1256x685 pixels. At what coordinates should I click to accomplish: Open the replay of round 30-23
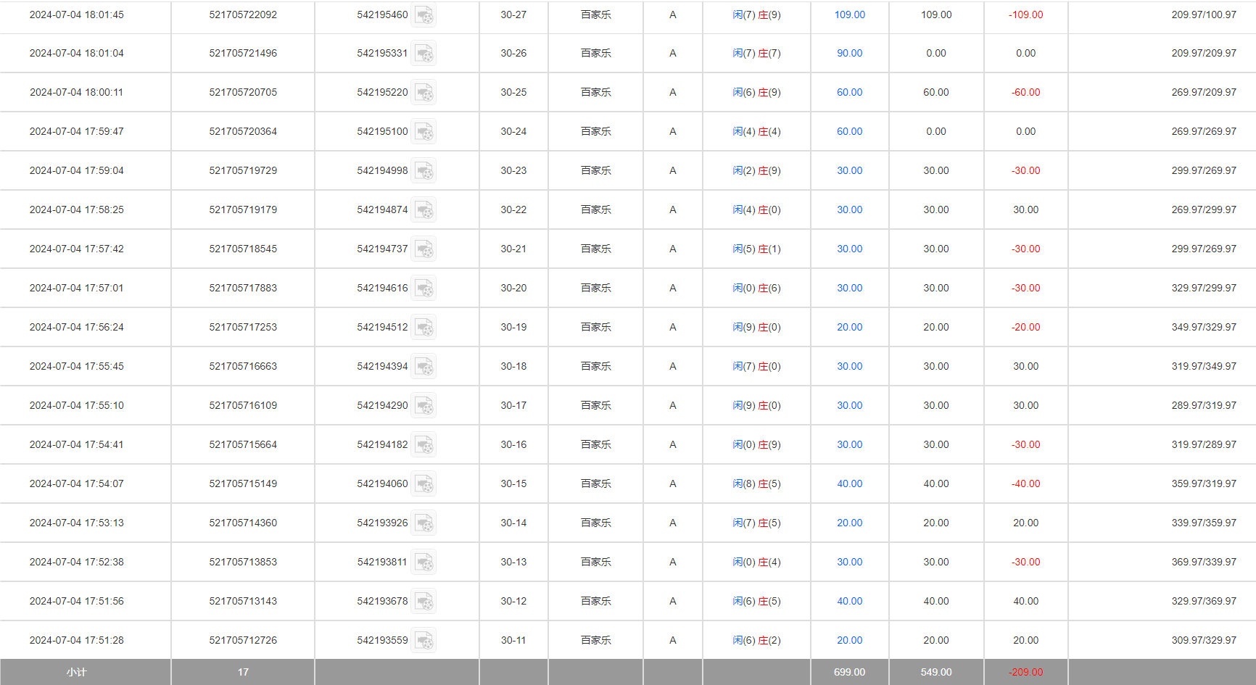click(x=425, y=171)
